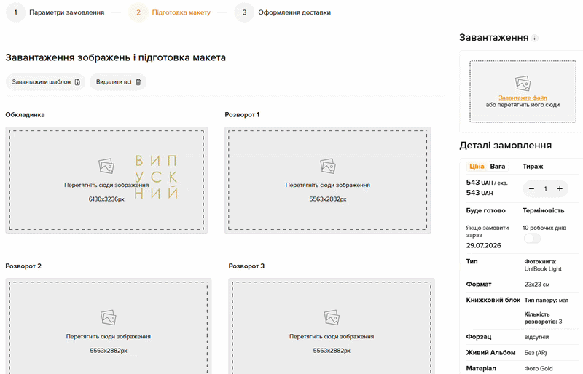This screenshot has width=583, height=374.
Task: Decrease Тираж with the minus button
Action: point(532,188)
